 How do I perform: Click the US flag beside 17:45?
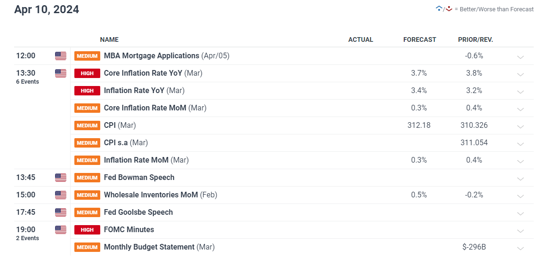(61, 212)
